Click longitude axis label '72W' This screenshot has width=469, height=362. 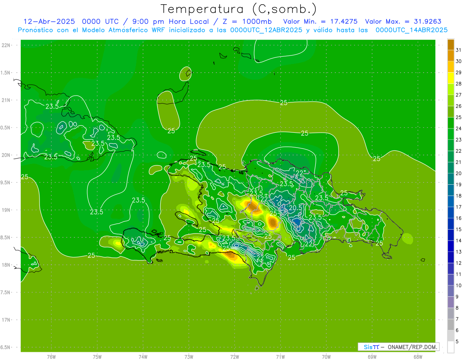coord(234,357)
